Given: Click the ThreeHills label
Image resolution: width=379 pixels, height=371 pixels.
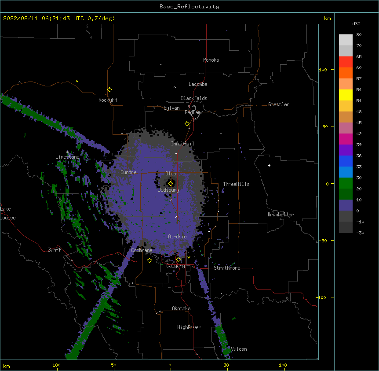Looking at the screenshot, I should 236,184.
